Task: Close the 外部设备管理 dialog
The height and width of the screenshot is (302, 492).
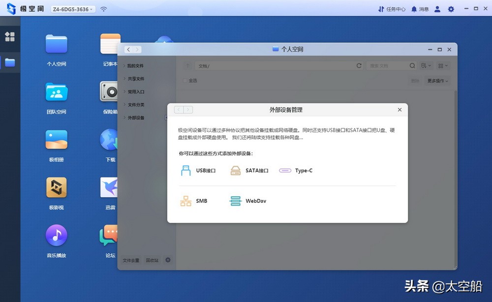Action: point(400,110)
